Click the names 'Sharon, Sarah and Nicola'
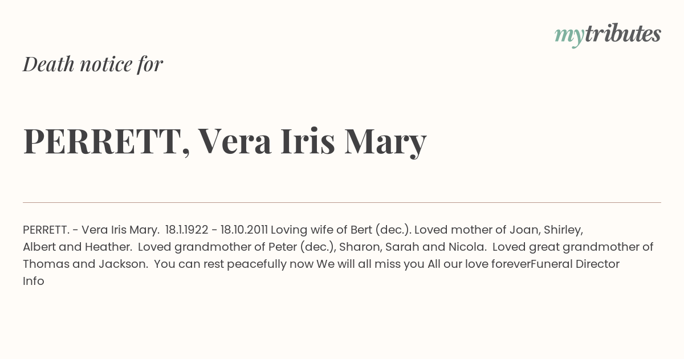The width and height of the screenshot is (684, 359). 413,247
